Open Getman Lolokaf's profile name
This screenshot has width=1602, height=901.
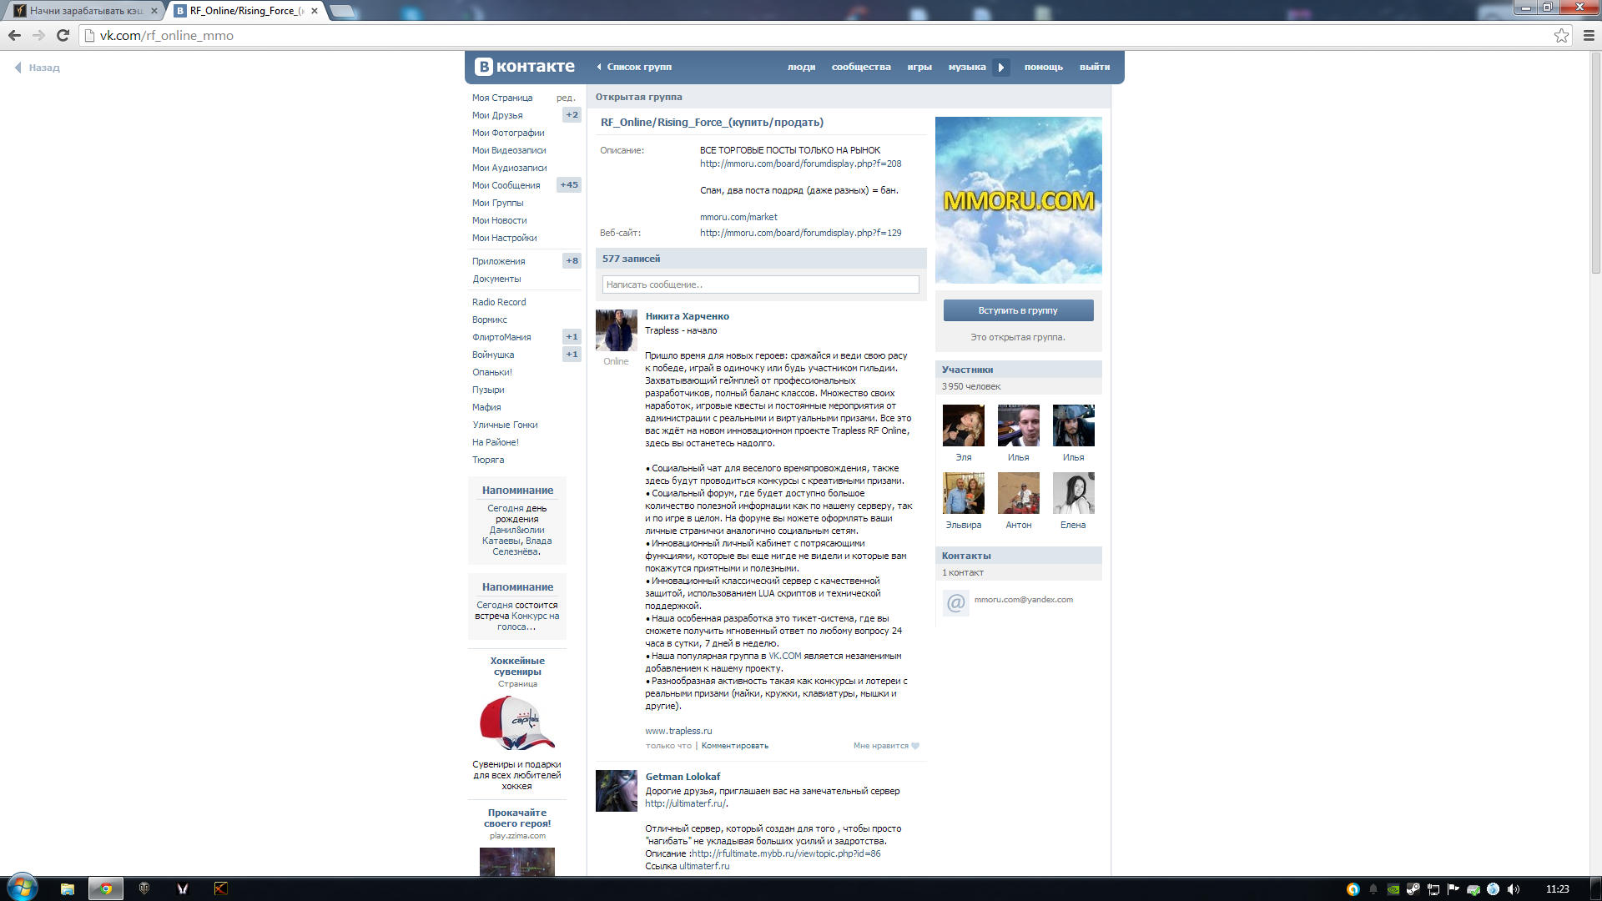[x=683, y=777]
